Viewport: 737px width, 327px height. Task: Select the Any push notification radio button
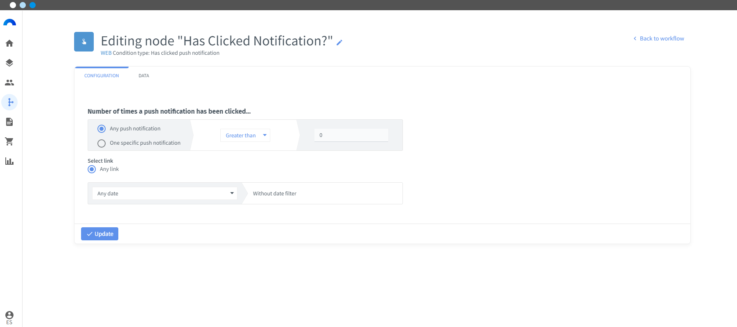point(102,129)
